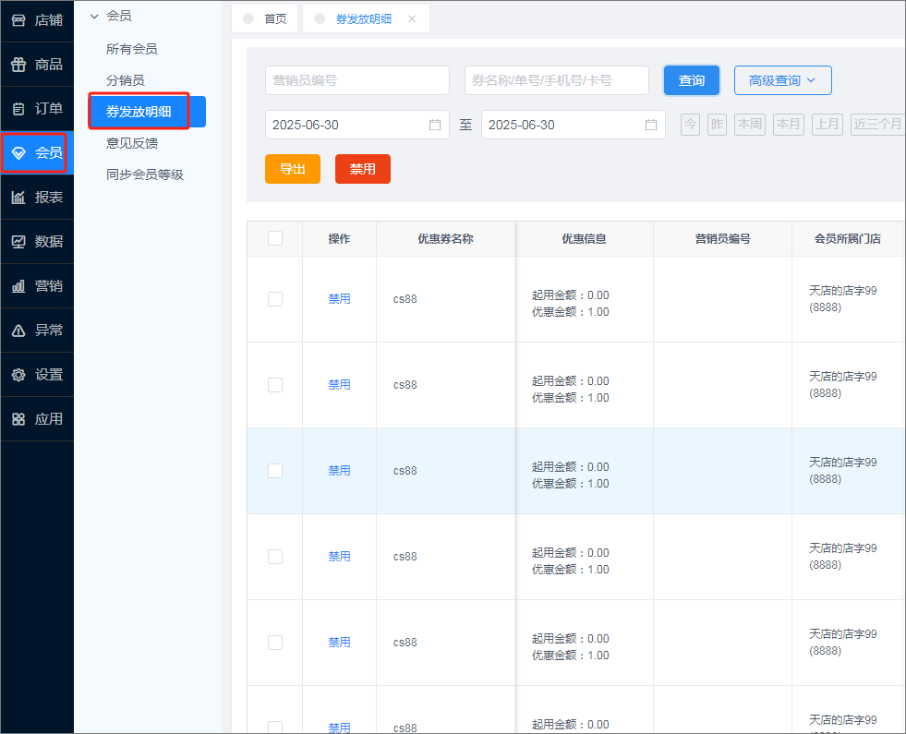906x734 pixels.
Task: Open the 店铺 store section icon
Action: click(18, 20)
